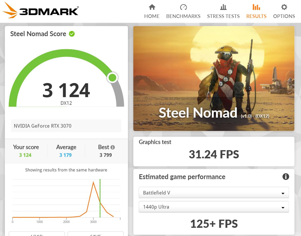
Task: Click green marker line on distribution chart
Action: (x=100, y=198)
